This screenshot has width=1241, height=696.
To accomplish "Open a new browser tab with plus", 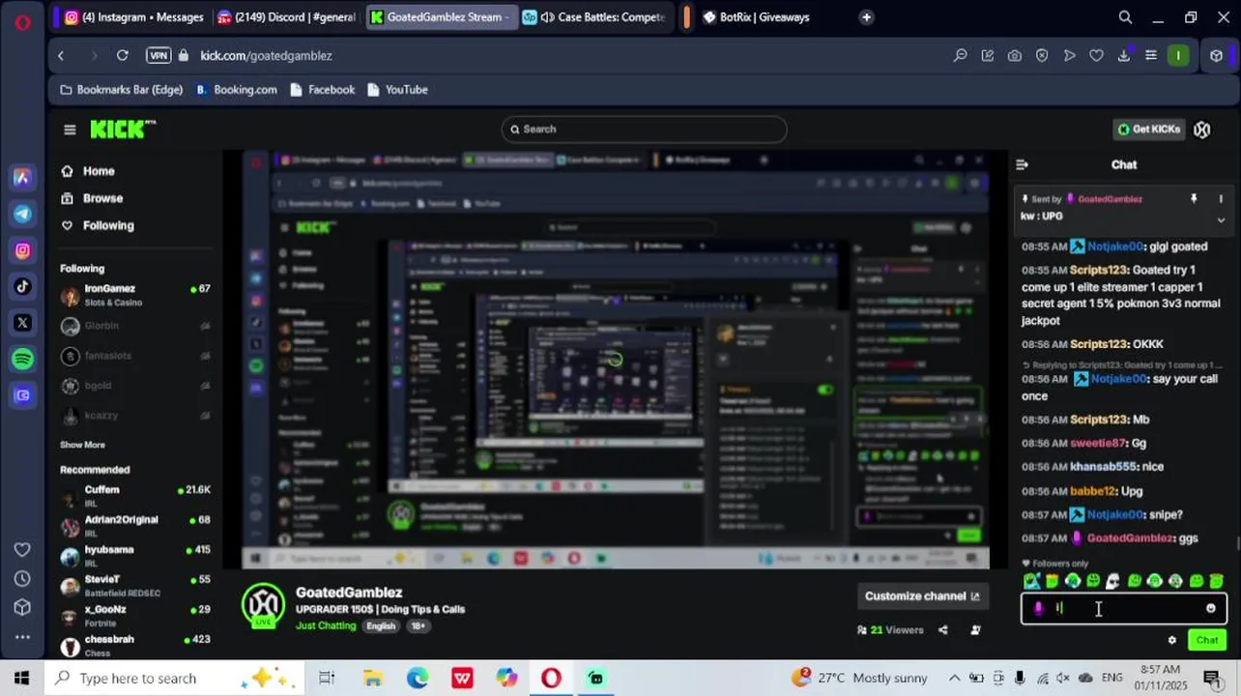I will [866, 16].
